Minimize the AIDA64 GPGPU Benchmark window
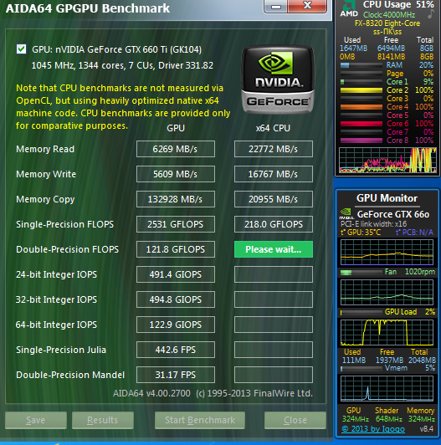Viewport: 441px width, 445px height. [276, 6]
